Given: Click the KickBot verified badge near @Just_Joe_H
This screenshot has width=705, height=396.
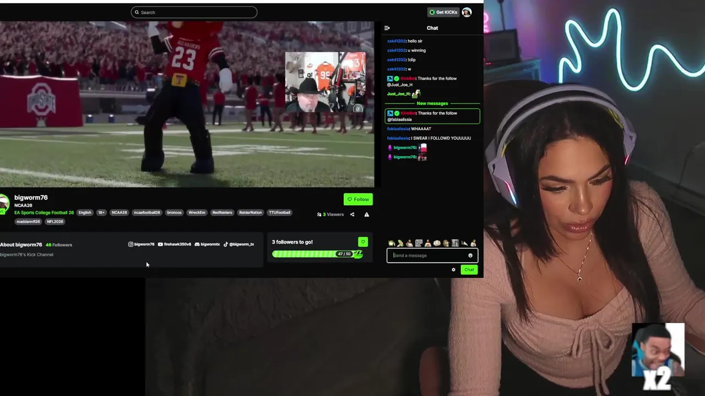Looking at the screenshot, I should pyautogui.click(x=396, y=79).
